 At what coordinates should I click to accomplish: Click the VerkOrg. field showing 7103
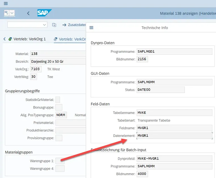click(x=36, y=69)
